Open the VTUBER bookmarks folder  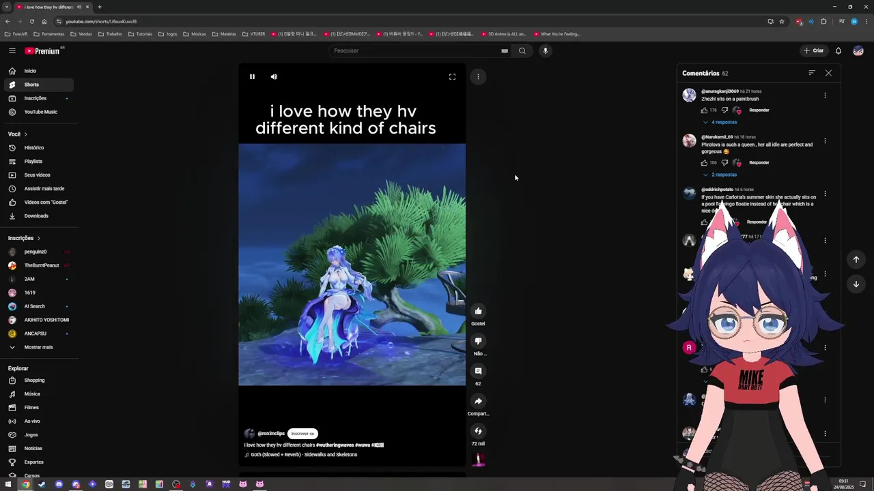click(254, 33)
